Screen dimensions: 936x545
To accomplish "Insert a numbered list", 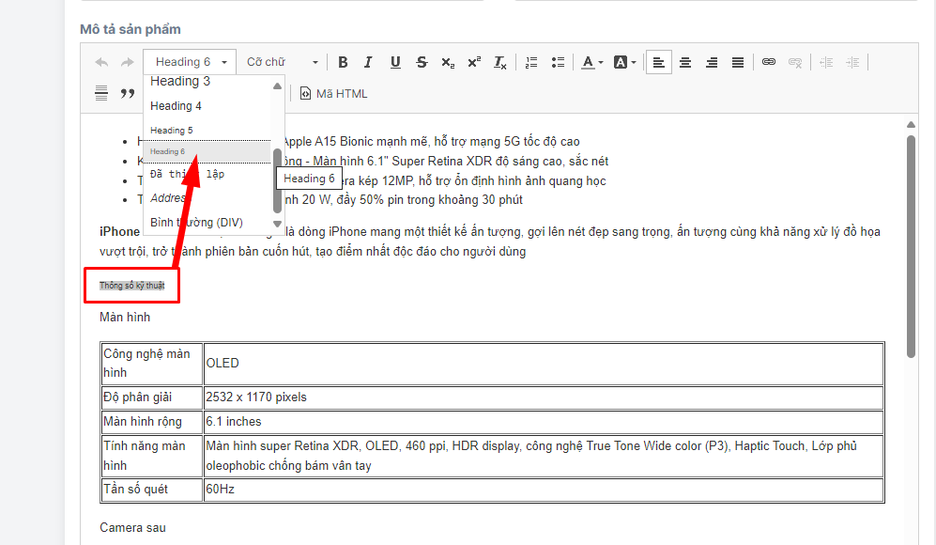I will point(531,62).
